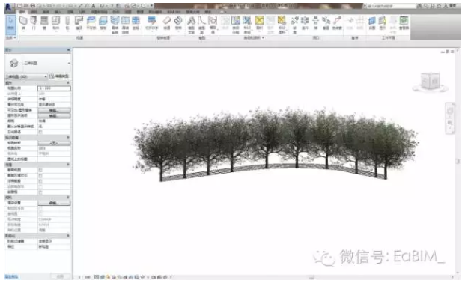Toggle Crop Region Visible (裁剪区域可见) checkbox

click(x=40, y=176)
